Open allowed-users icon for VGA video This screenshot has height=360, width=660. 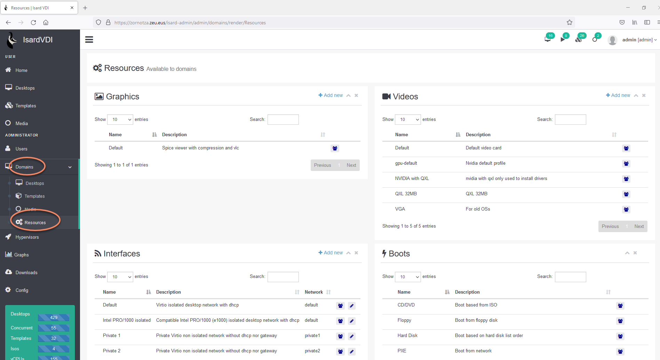[x=626, y=210]
